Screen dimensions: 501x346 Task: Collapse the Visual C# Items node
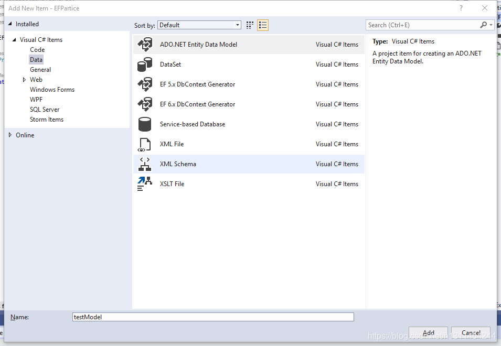(14, 40)
